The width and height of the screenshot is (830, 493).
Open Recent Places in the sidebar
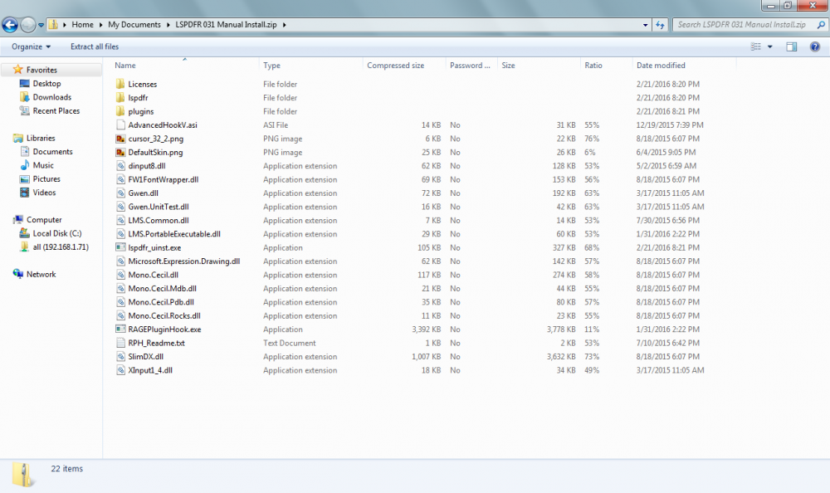coord(56,111)
